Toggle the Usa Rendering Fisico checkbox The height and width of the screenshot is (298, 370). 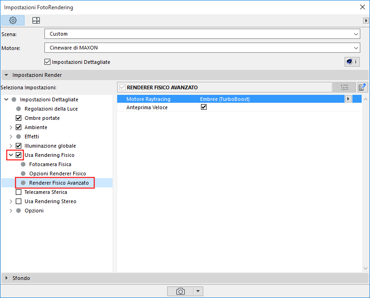tap(19, 155)
